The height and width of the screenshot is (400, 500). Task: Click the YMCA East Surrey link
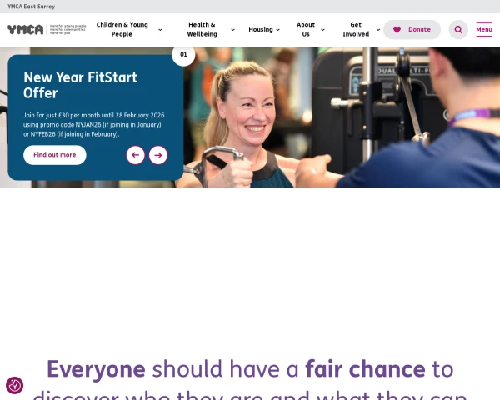click(32, 7)
